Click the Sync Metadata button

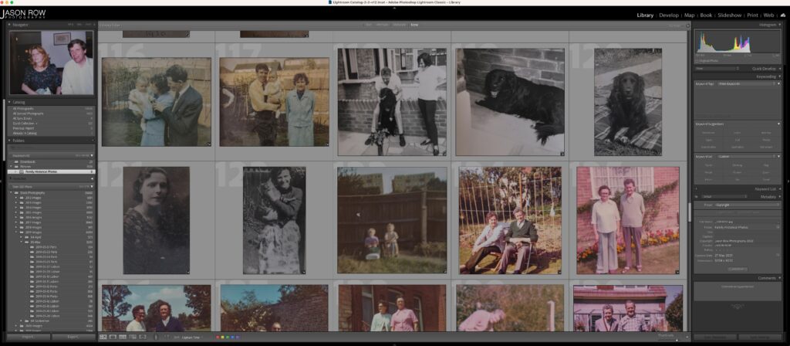tap(714, 337)
